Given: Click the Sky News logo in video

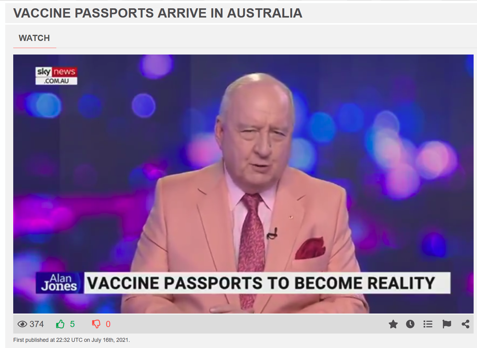Looking at the screenshot, I should (x=56, y=76).
